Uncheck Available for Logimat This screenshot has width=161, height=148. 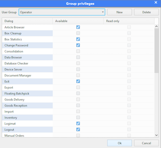(x=78, y=123)
